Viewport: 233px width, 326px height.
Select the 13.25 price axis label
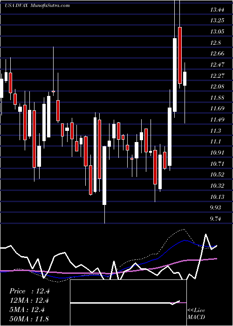tap(218, 20)
